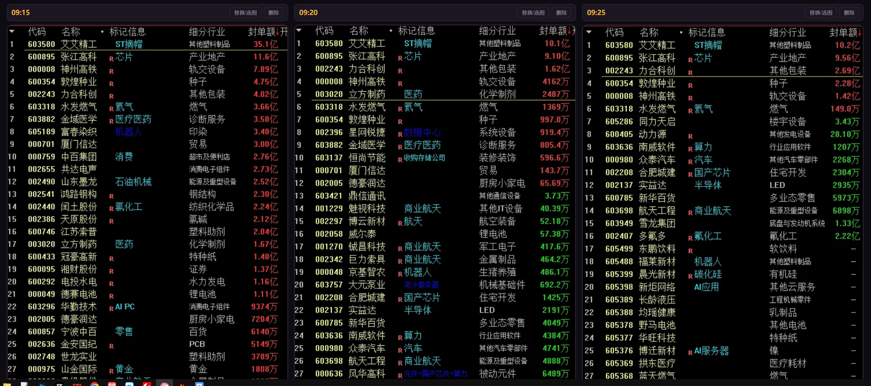The width and height of the screenshot is (871, 386).
Task: Click 风华高科 stock name
Action: tap(367, 374)
